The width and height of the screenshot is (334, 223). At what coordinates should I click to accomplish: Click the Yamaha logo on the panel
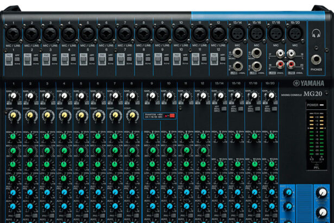pyautogui.click(x=308, y=83)
